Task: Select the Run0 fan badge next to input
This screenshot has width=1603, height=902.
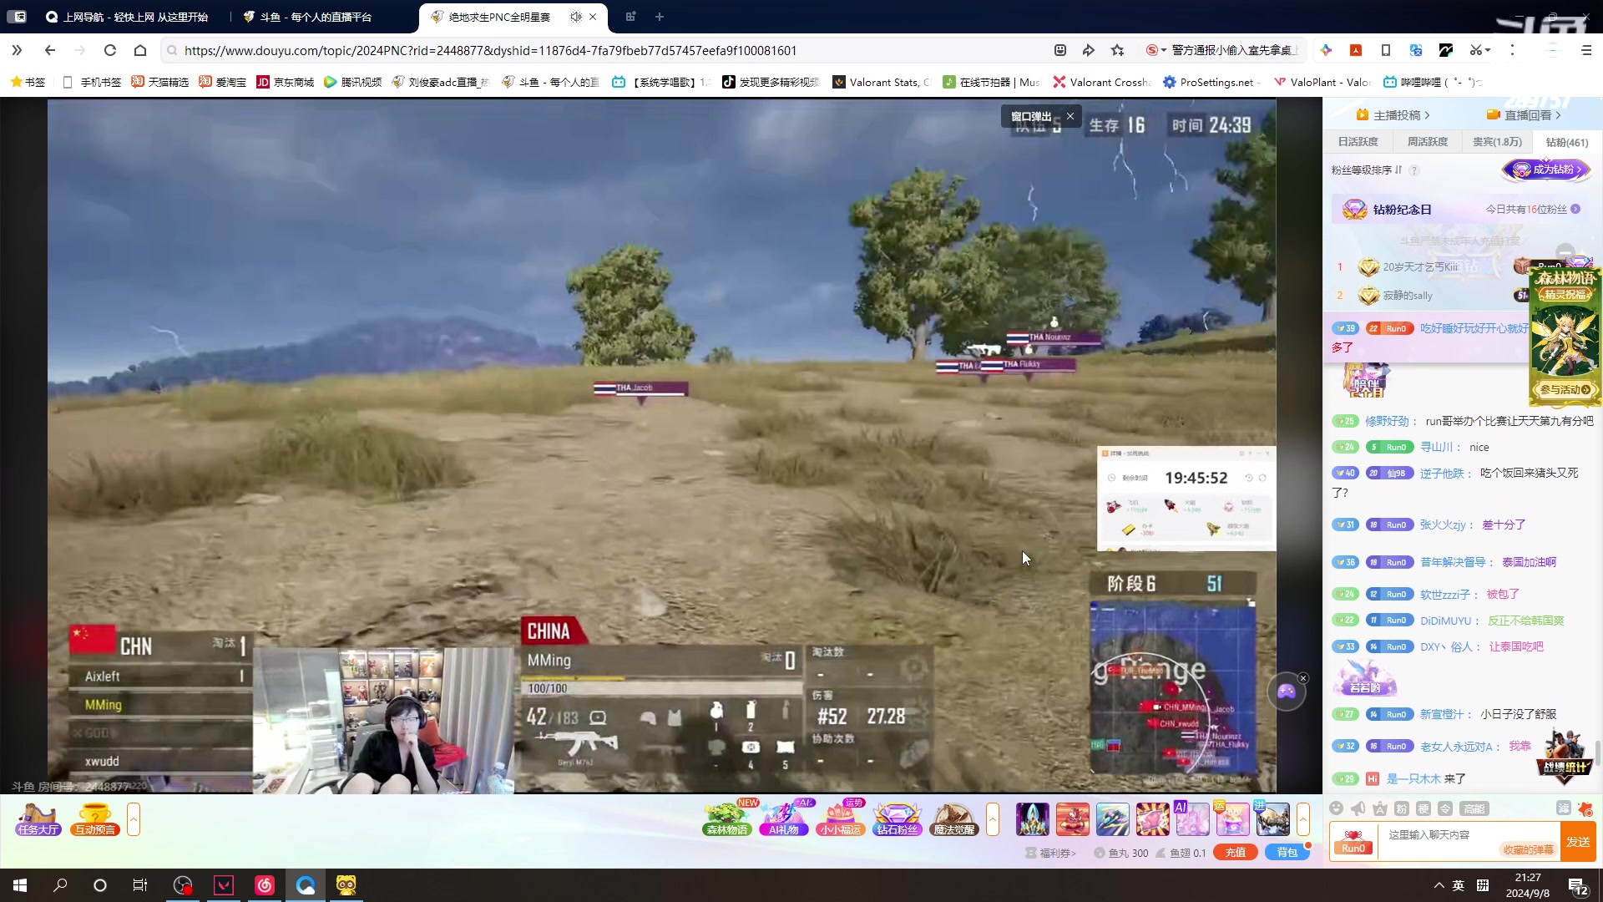Action: pyautogui.click(x=1353, y=842)
